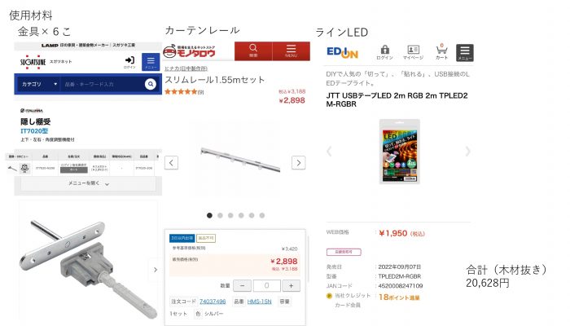Increase quantity with the plus button

(292, 286)
